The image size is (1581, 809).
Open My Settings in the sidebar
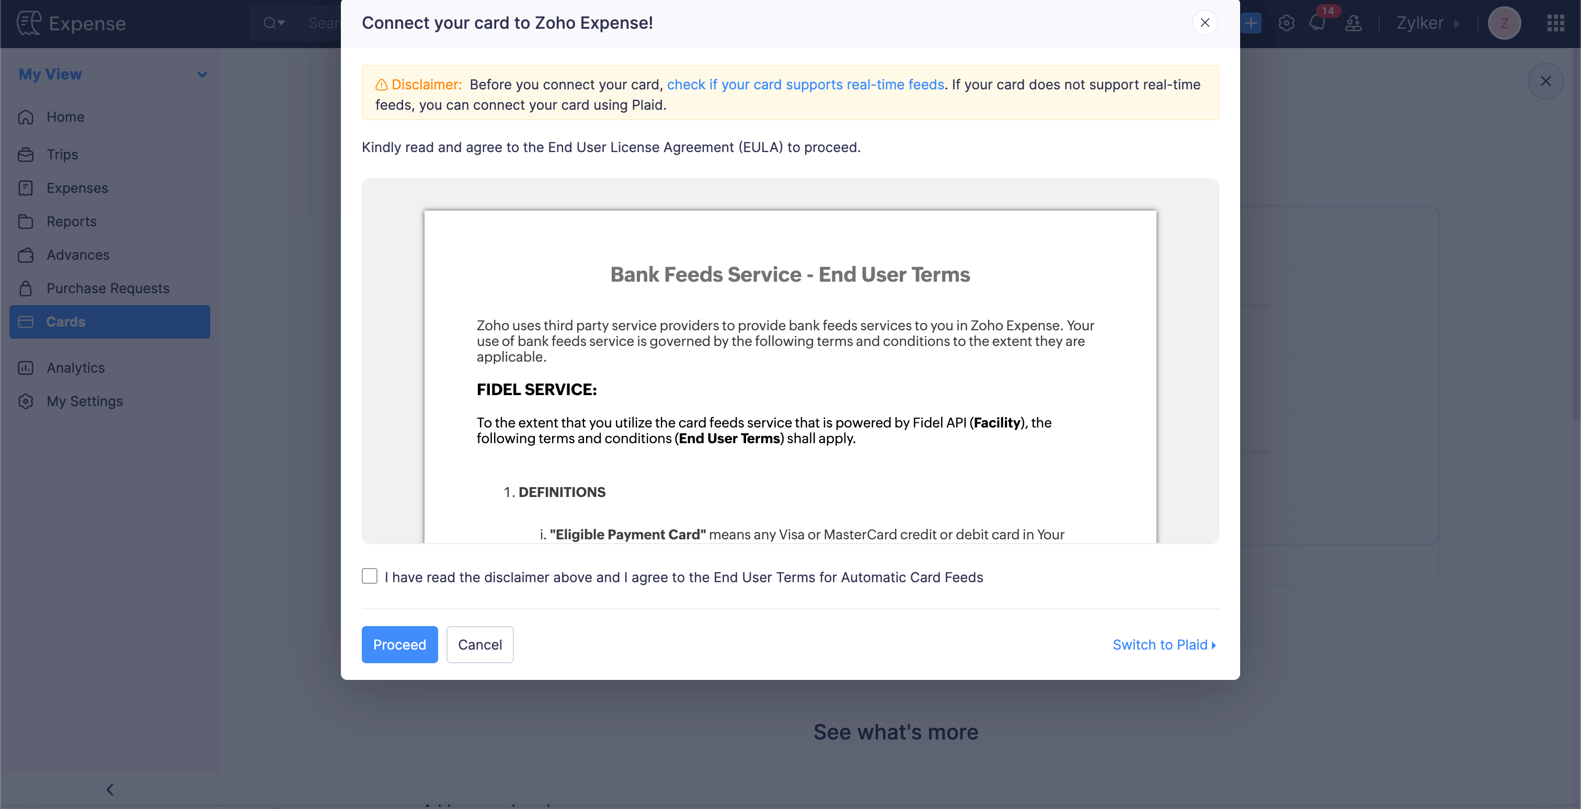85,401
